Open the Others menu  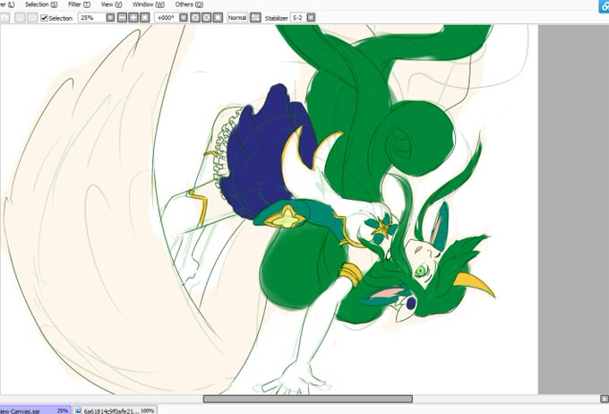pos(189,4)
